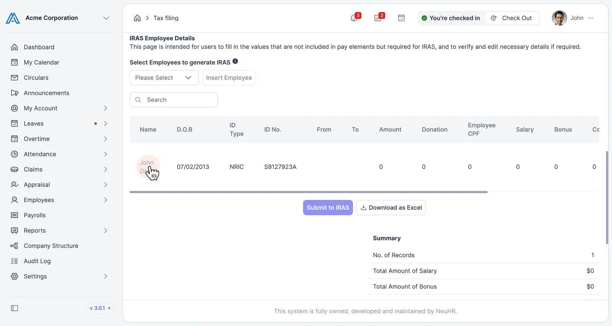Open the user more options ellipsis

pos(591,18)
